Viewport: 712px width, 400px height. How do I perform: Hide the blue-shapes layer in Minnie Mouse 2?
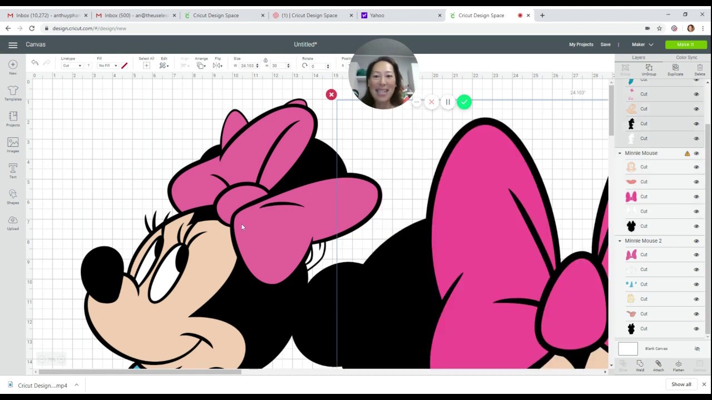click(x=696, y=284)
